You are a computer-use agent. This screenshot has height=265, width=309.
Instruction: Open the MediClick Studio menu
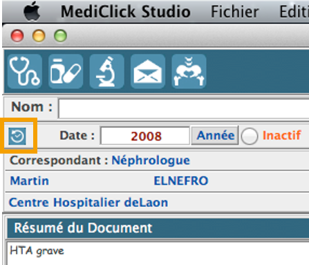pos(126,12)
